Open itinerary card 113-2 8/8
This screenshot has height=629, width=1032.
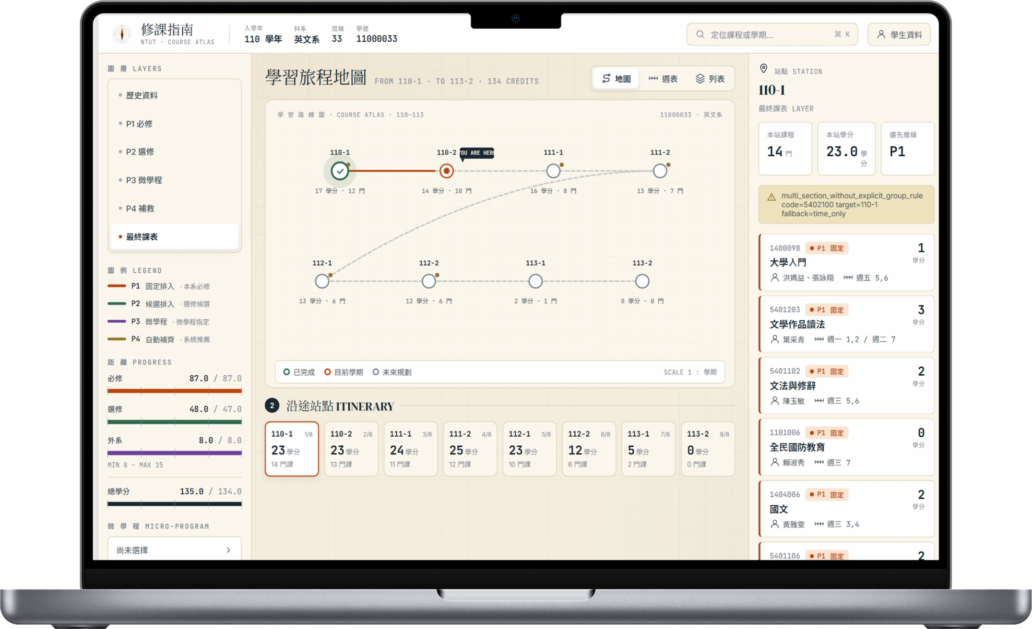point(708,449)
